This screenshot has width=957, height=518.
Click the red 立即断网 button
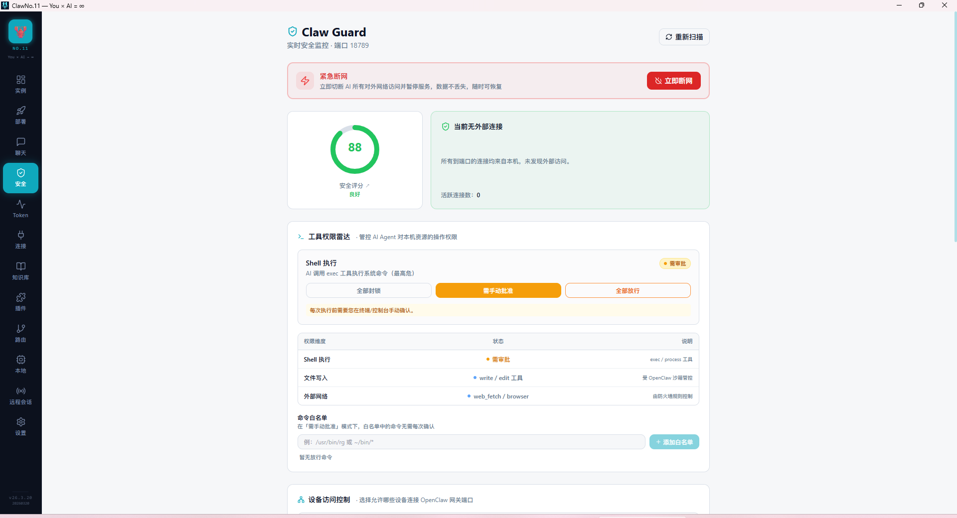[673, 81]
